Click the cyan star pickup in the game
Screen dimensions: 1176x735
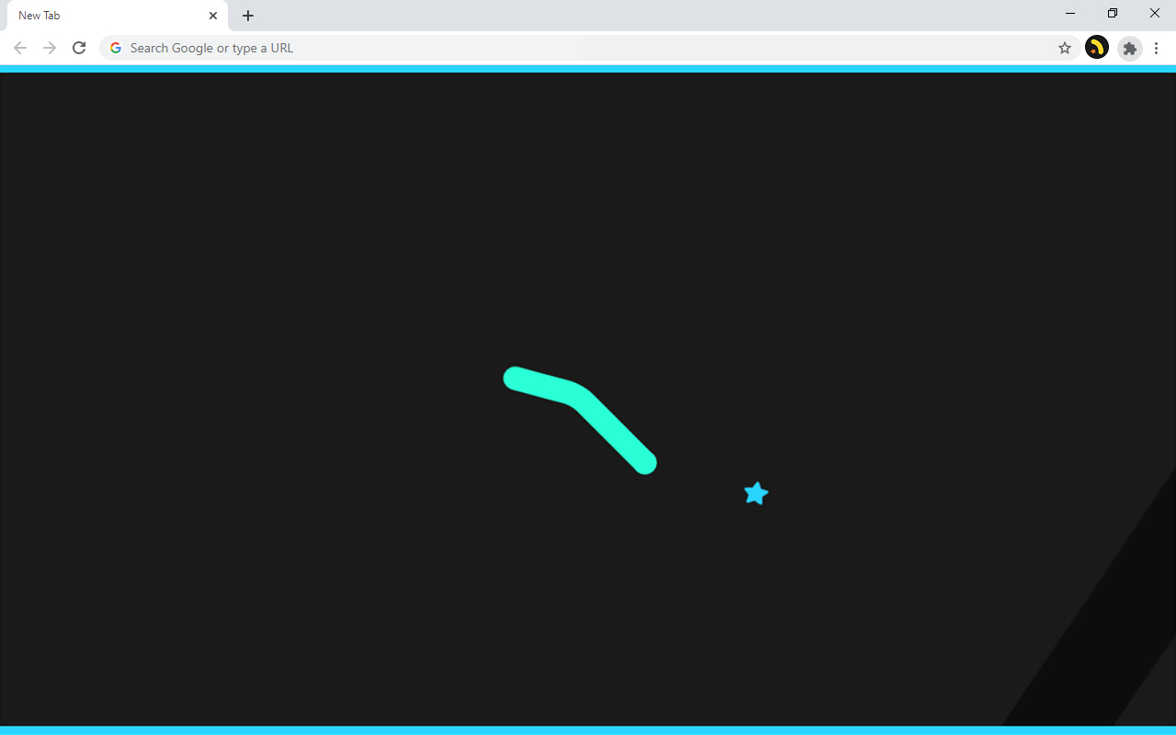point(755,493)
